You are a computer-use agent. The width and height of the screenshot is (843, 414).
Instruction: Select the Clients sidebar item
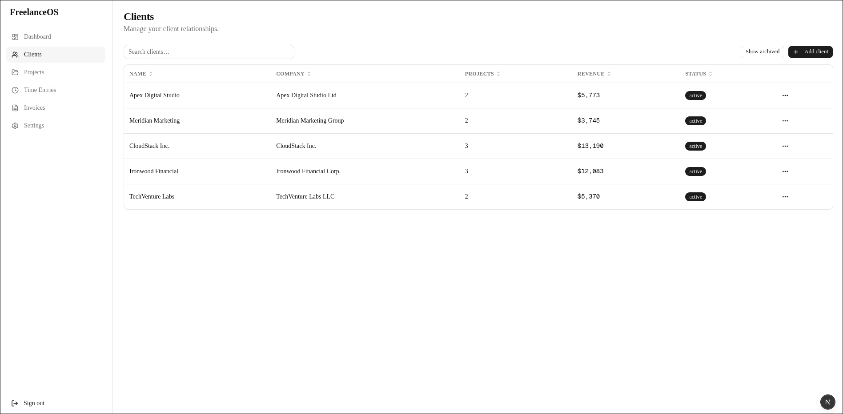pyautogui.click(x=56, y=55)
